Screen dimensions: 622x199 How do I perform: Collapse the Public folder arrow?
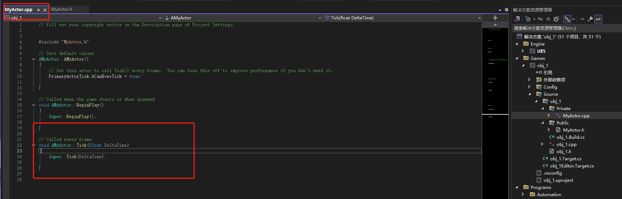543,123
